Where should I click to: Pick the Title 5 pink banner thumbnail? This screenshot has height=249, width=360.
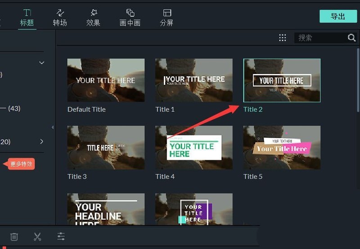pos(282,148)
